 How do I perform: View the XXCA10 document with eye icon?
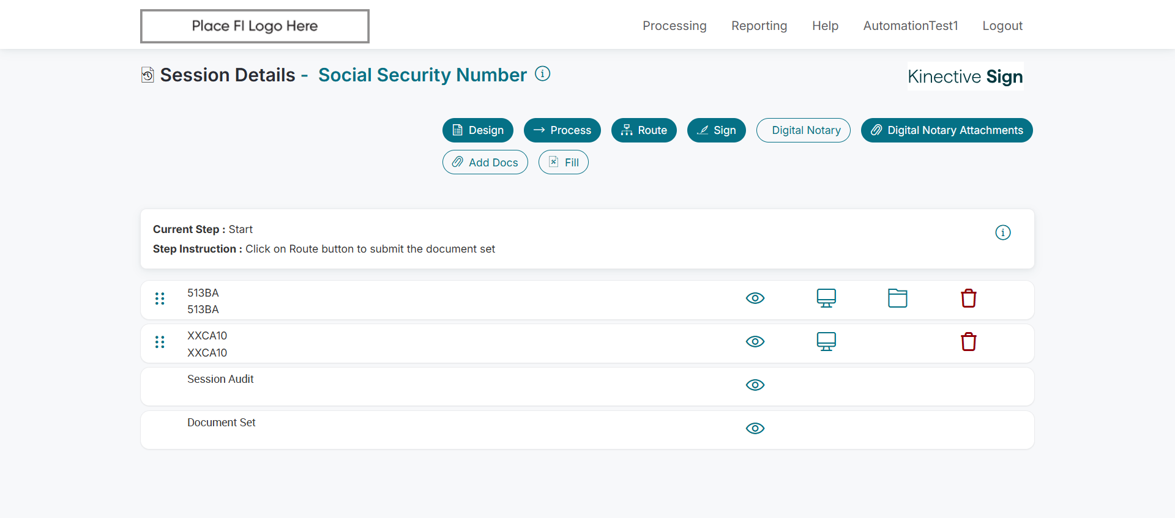pyautogui.click(x=755, y=341)
